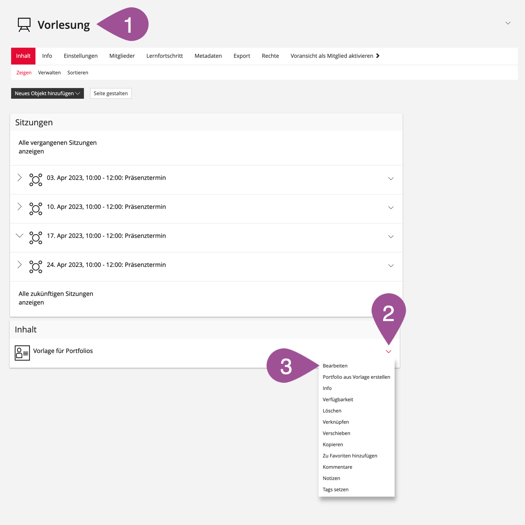Click the session icon for 17. Apr 2023
This screenshot has width=525, height=525.
tap(36, 238)
